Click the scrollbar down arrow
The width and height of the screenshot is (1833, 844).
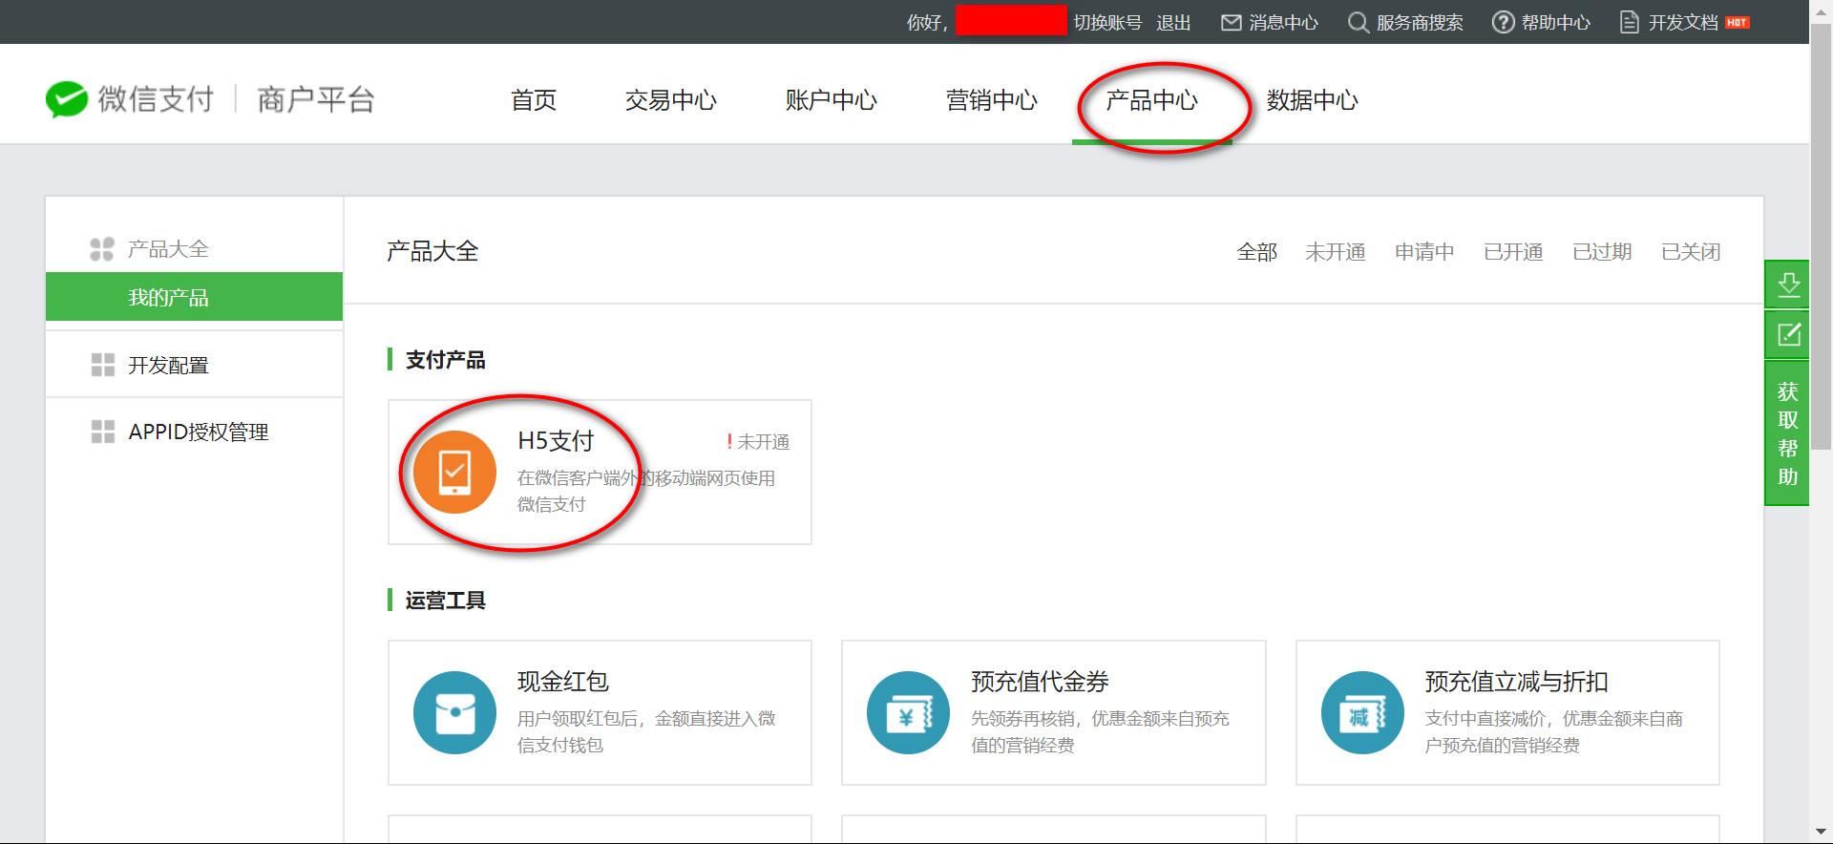pos(1822,833)
